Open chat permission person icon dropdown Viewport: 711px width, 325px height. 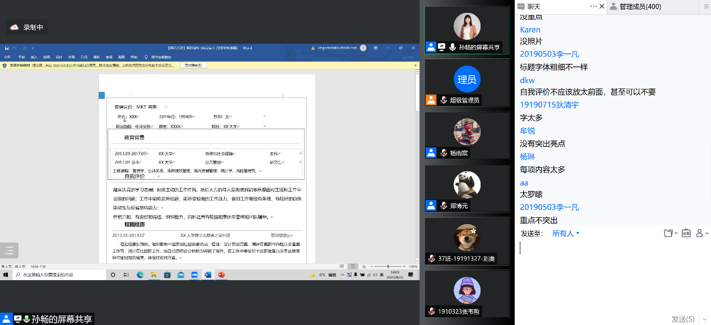point(702,233)
